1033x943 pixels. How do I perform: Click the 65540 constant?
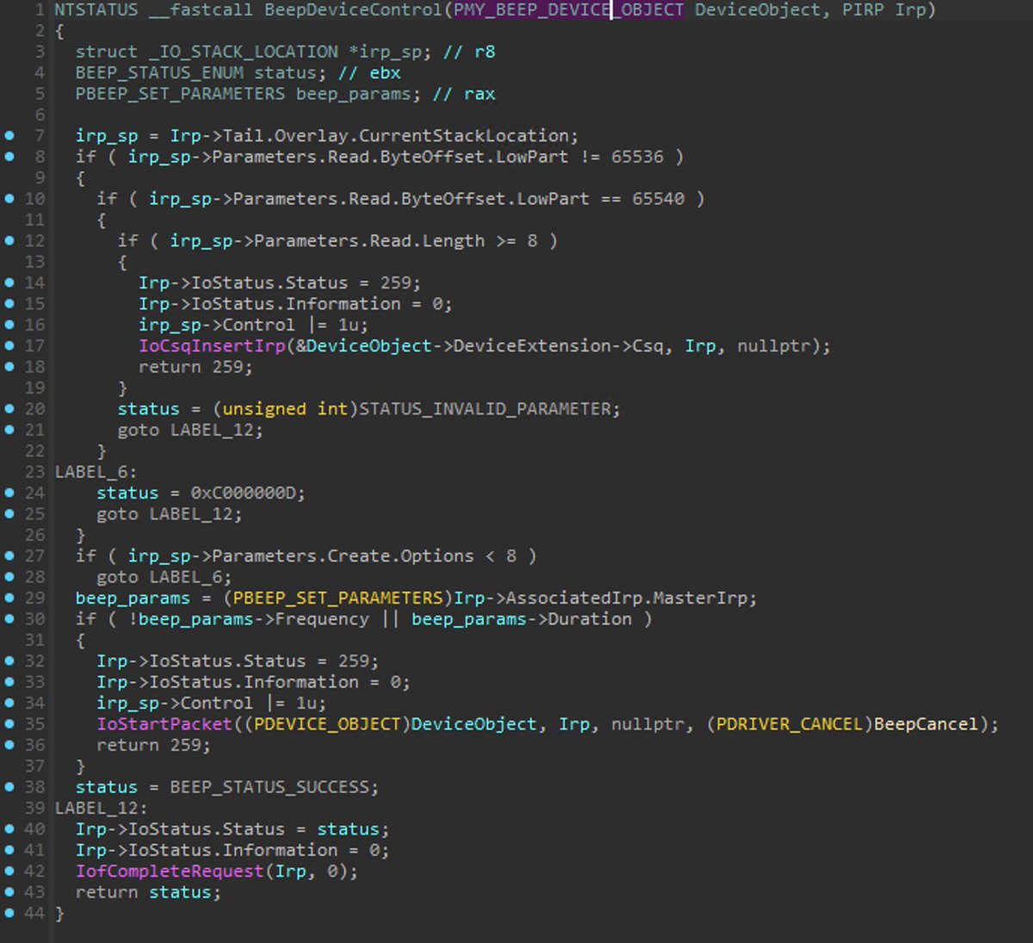pyautogui.click(x=659, y=198)
